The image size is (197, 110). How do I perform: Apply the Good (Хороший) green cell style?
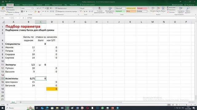pos(120,11)
